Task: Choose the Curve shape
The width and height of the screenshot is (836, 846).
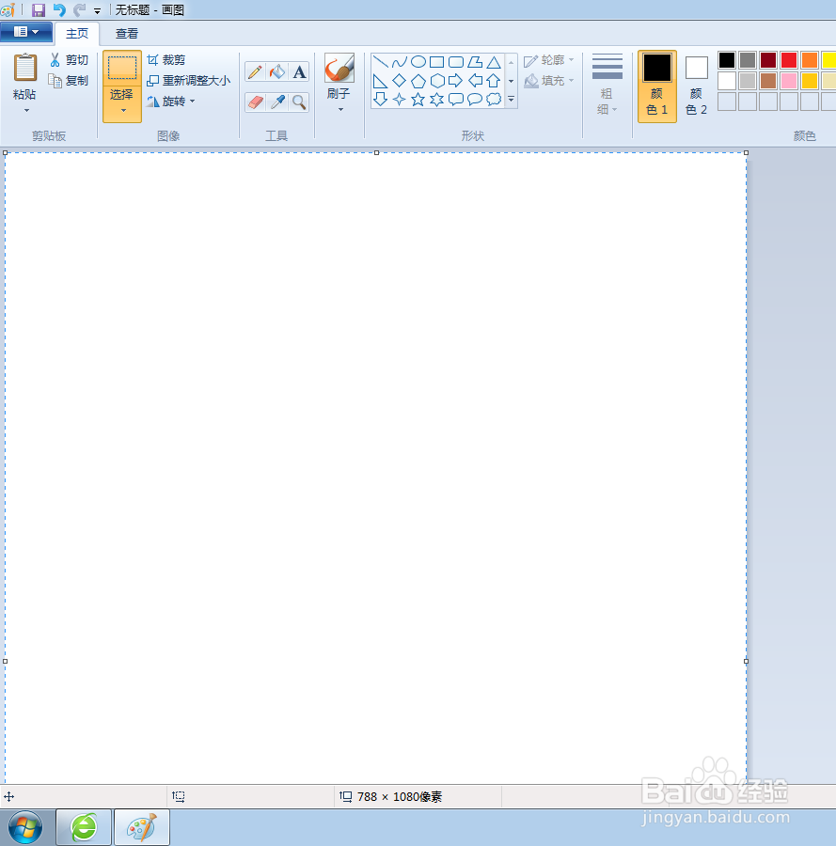Action: (x=400, y=61)
